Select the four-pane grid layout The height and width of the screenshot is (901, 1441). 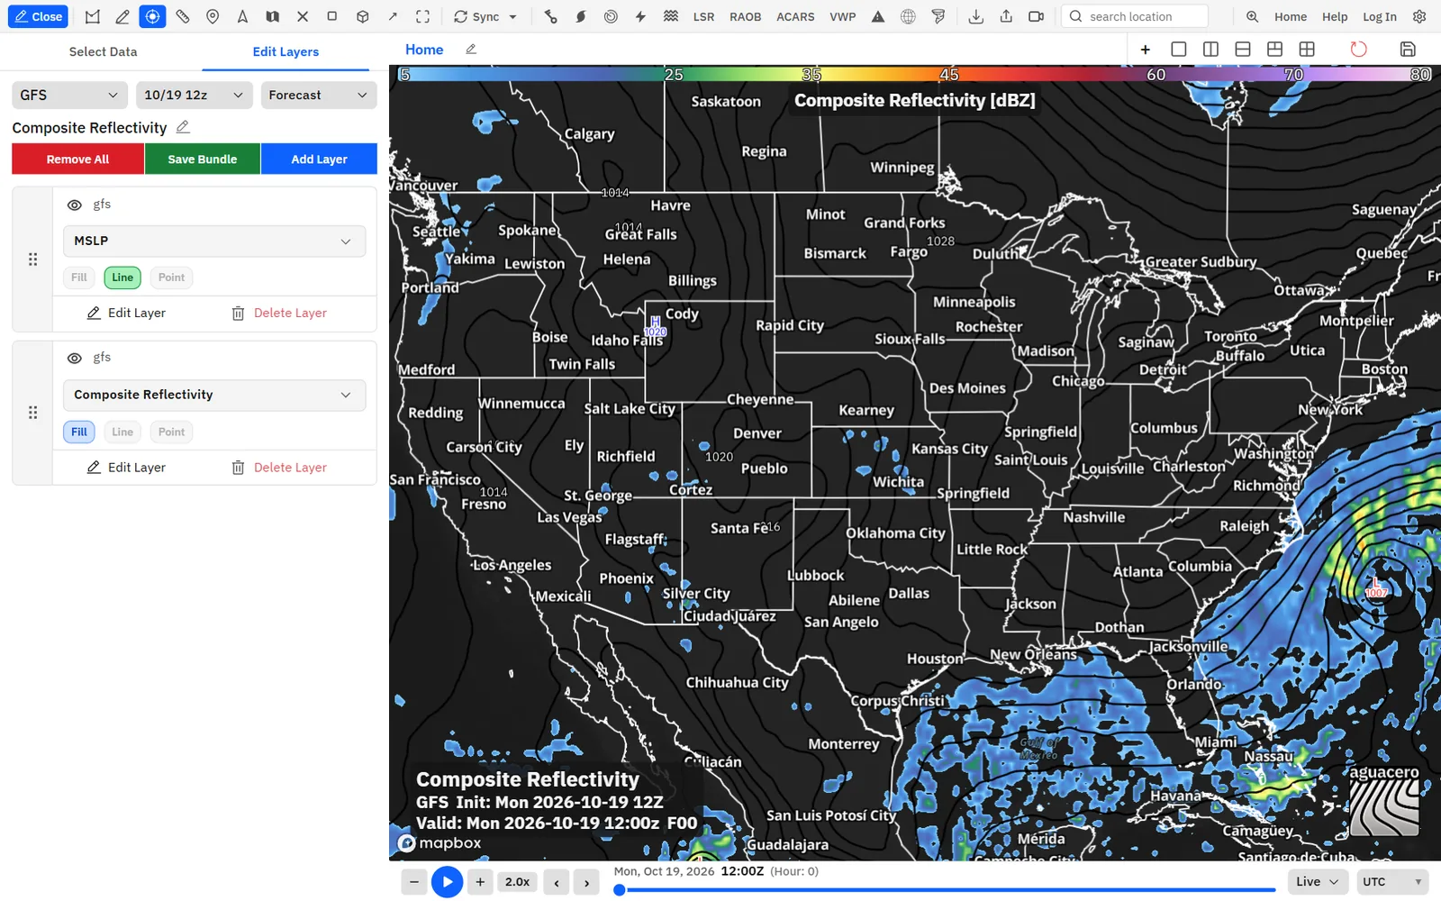pos(1307,50)
